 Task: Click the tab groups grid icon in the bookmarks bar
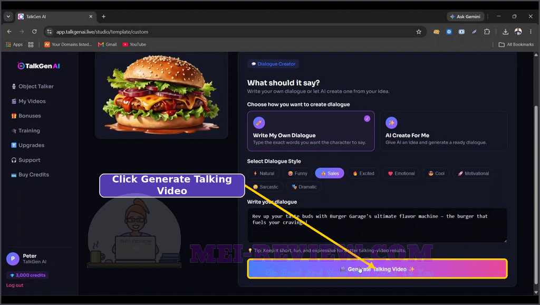31,44
